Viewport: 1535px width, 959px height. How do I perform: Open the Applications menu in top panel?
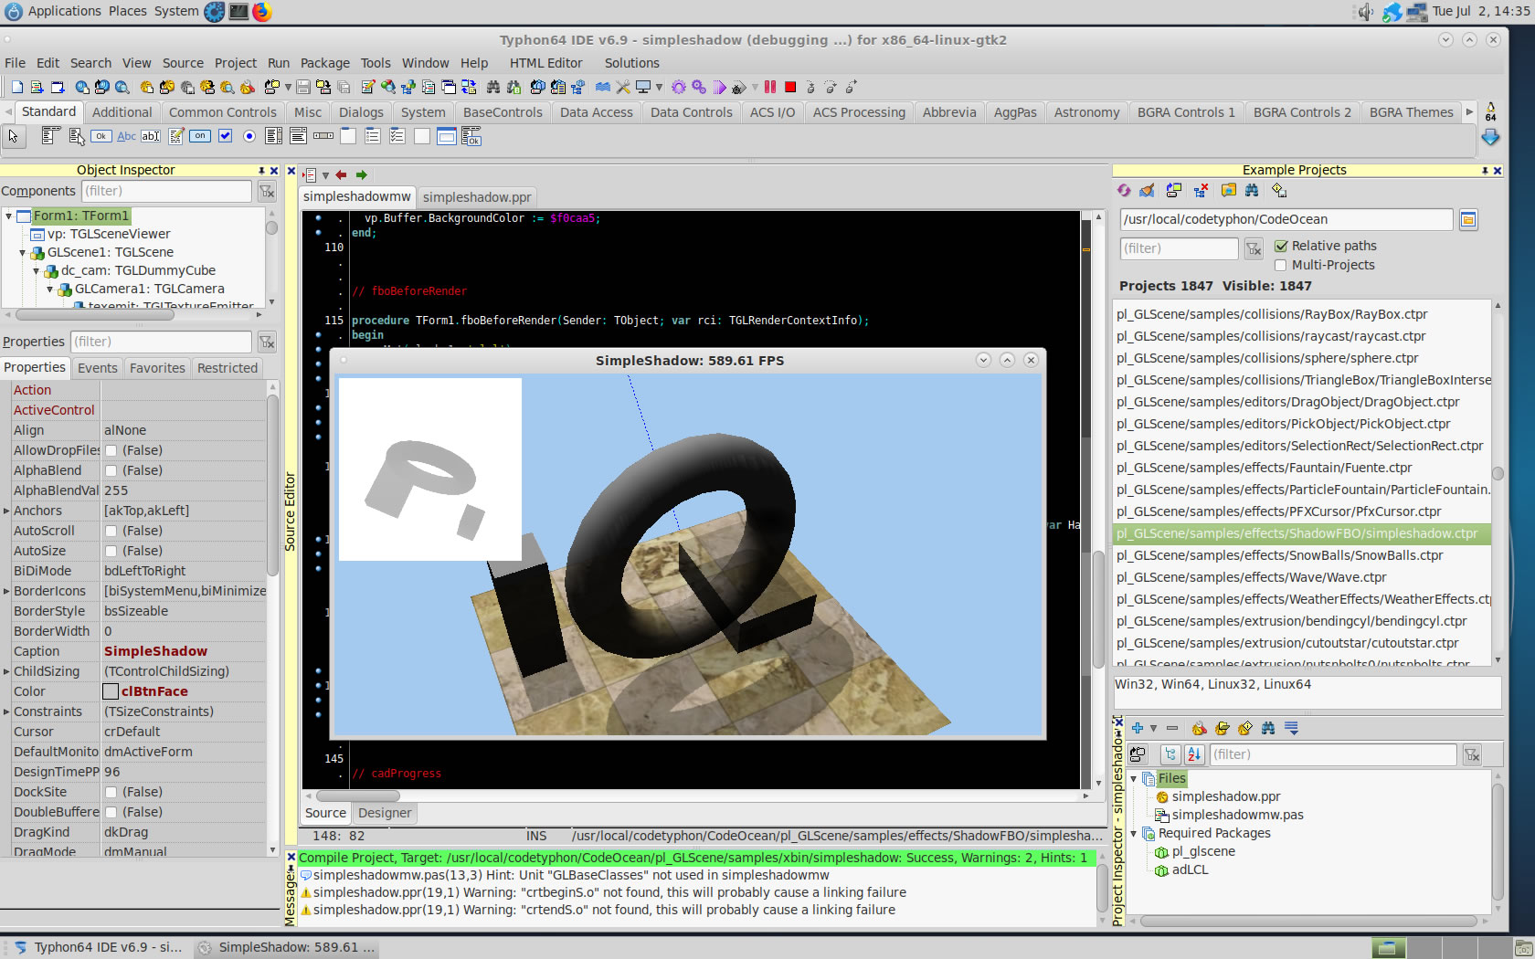point(64,11)
